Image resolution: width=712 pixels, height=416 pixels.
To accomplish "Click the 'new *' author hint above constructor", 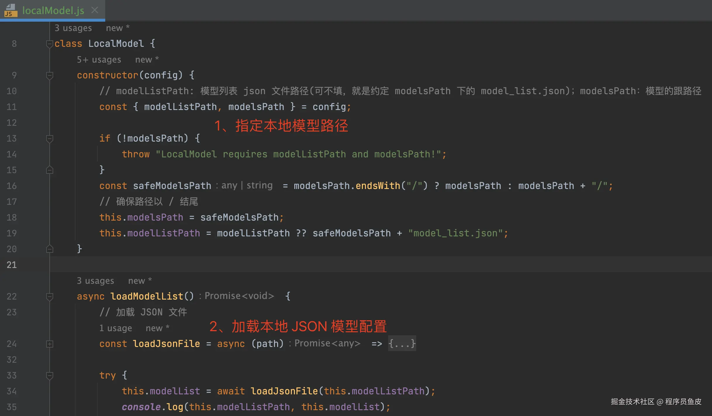I will tap(147, 60).
